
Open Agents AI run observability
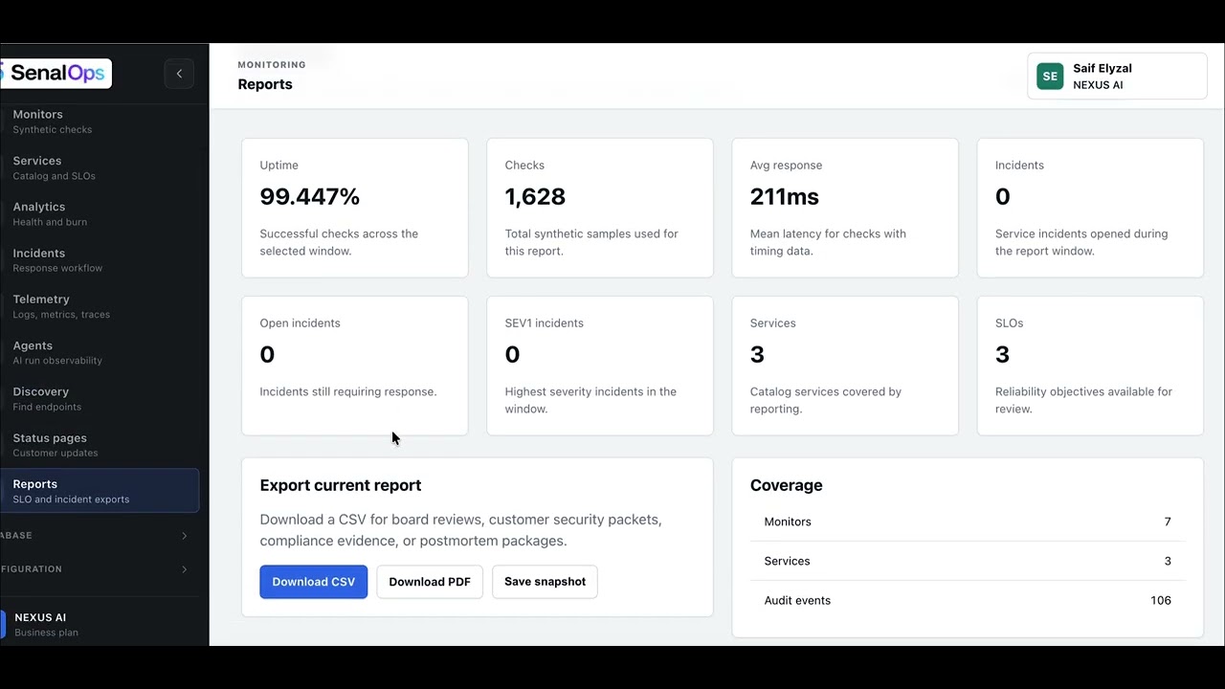[100, 352]
